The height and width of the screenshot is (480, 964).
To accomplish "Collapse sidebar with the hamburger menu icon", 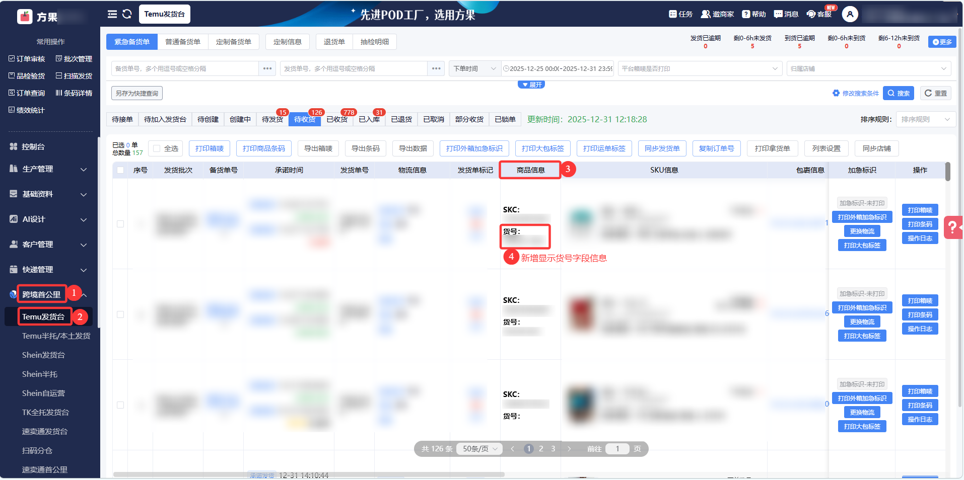I will (x=112, y=14).
